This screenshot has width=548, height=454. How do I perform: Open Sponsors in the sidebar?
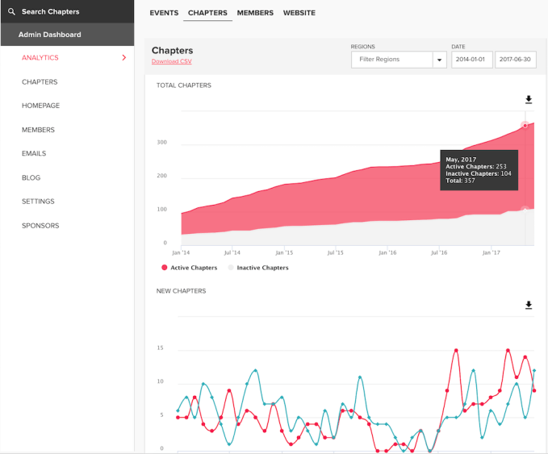[x=40, y=226]
